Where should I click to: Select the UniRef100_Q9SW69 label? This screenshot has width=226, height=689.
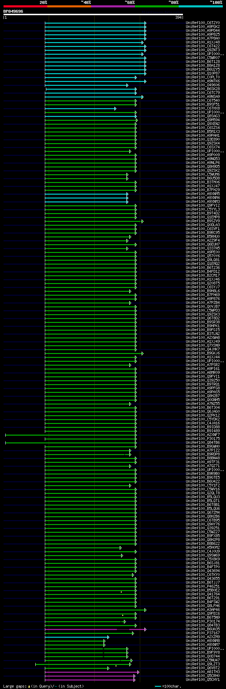(203, 555)
